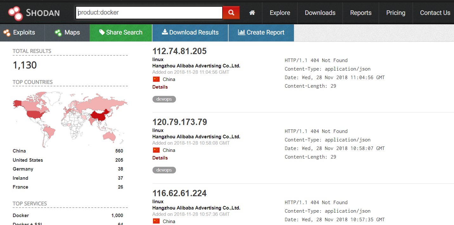Viewport: 454px width, 225px height.
Task: Click linux label under 120.79.173.79
Action: point(158,130)
